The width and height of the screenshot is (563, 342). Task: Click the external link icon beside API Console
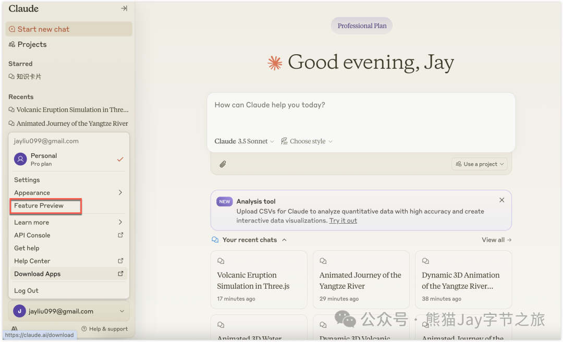pos(120,235)
